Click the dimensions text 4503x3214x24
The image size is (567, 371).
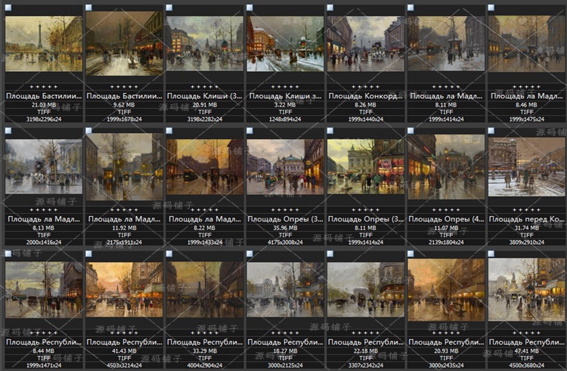[x=125, y=365]
